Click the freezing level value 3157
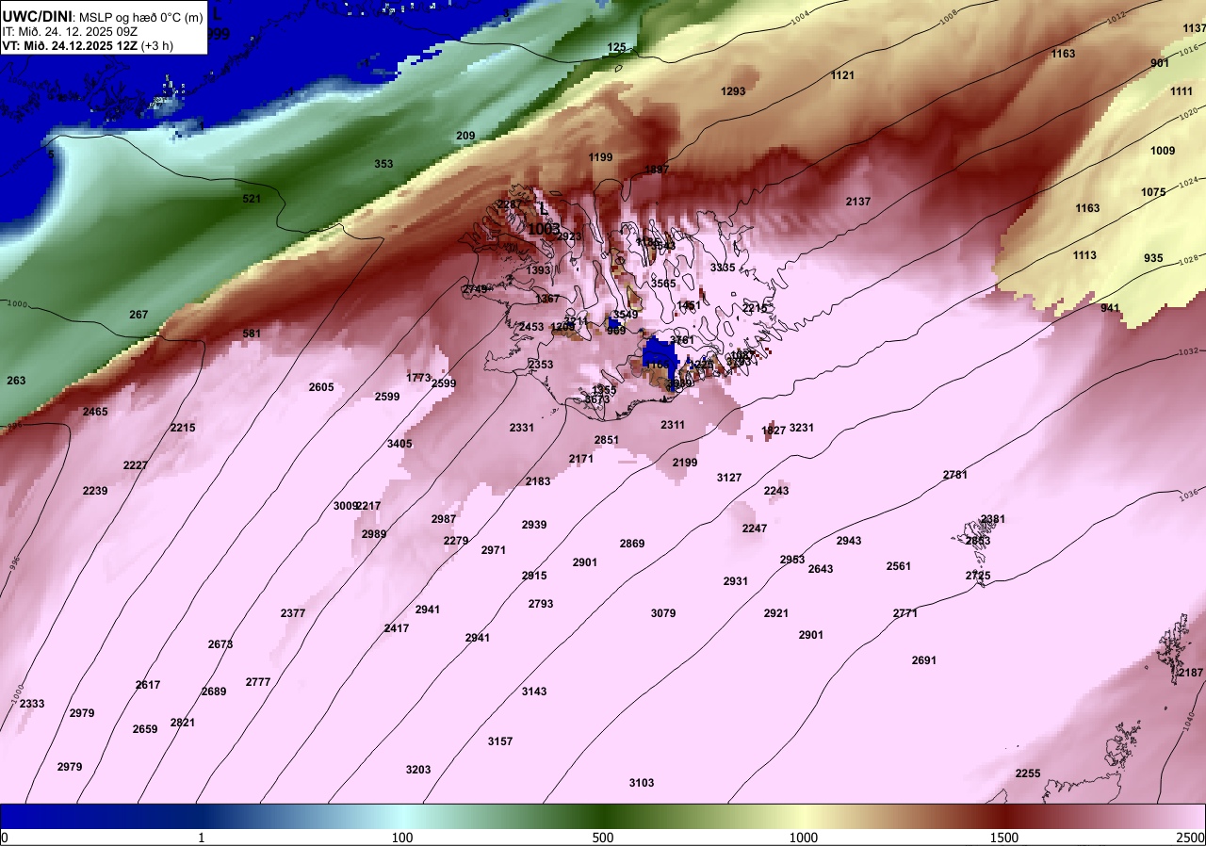This screenshot has width=1206, height=846. click(x=500, y=741)
